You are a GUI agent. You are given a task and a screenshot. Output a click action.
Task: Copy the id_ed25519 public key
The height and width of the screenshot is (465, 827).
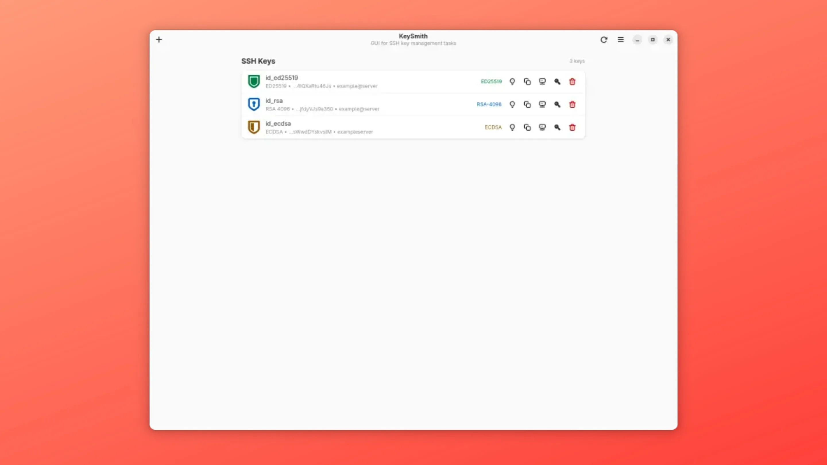[x=527, y=82]
